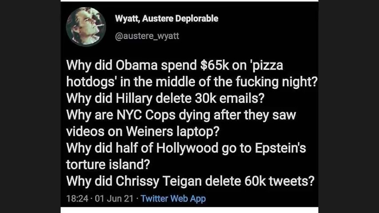Click the '01 Jun 21' tweet date
The height and width of the screenshot is (213, 379).
114,199
